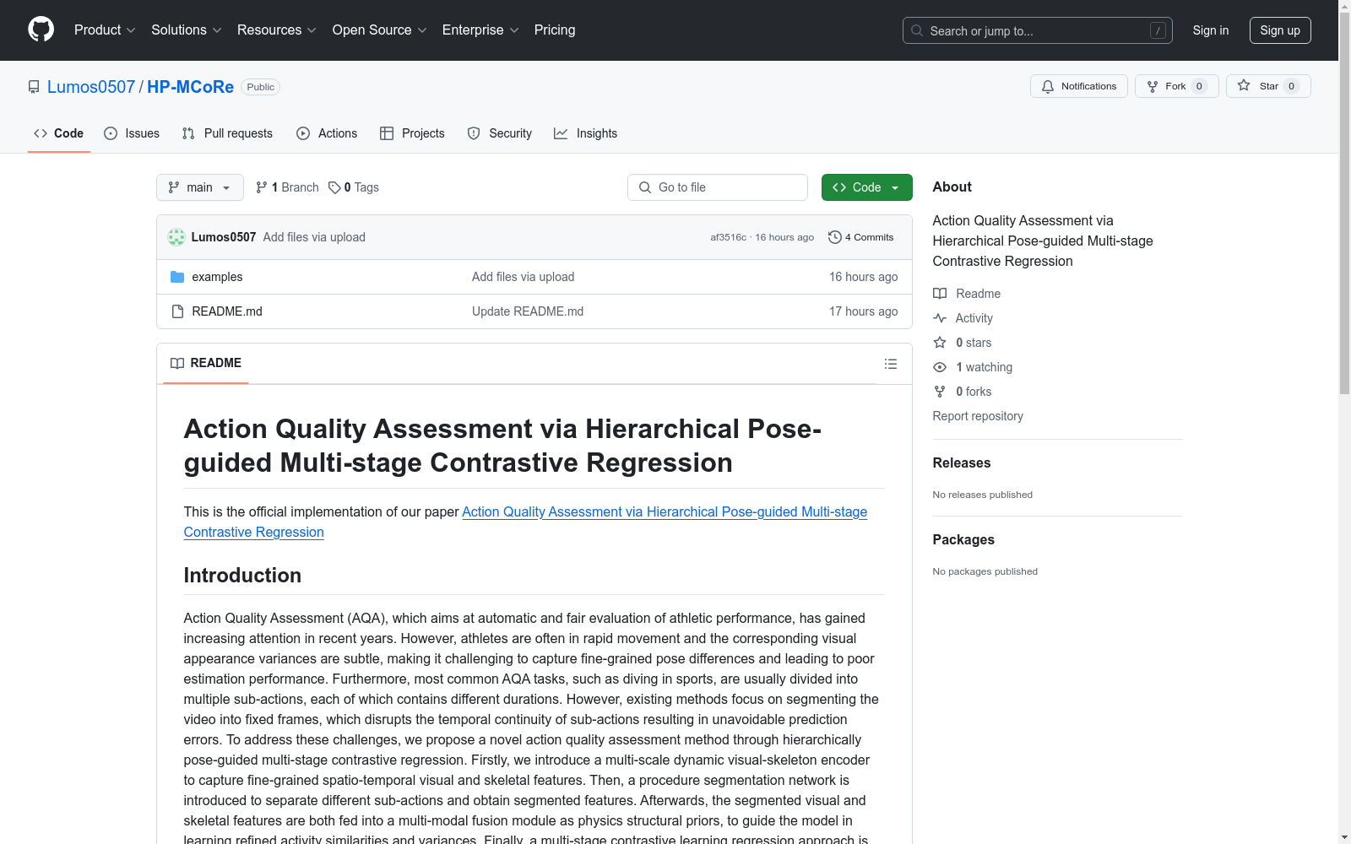Click the Activity pulse icon

coord(940,318)
